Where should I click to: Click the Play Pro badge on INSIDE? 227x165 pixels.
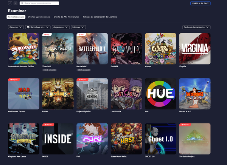[48, 125]
